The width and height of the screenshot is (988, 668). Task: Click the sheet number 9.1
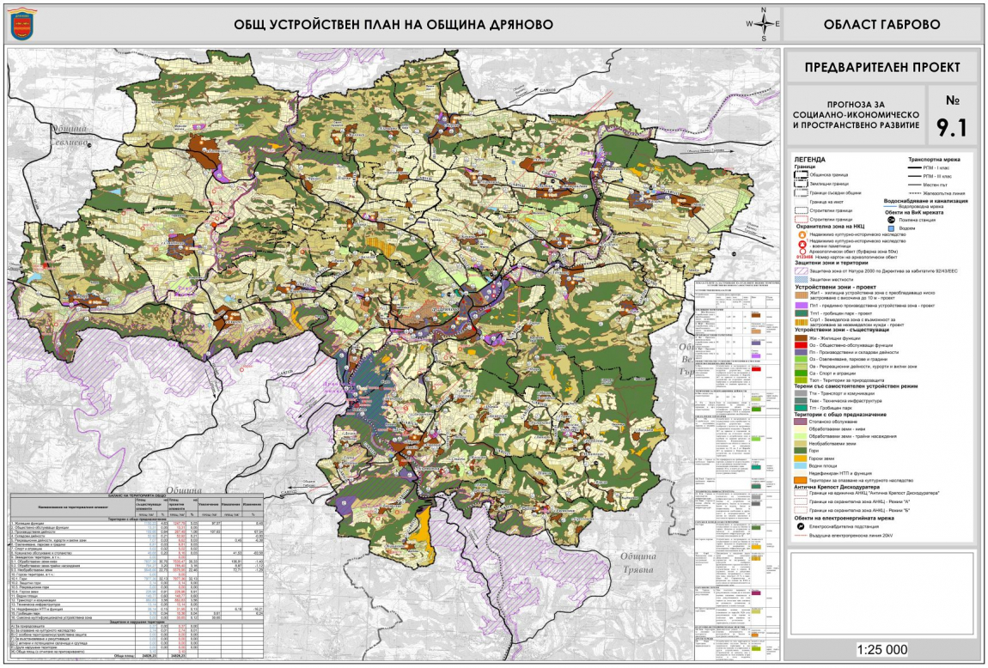pos(951,127)
